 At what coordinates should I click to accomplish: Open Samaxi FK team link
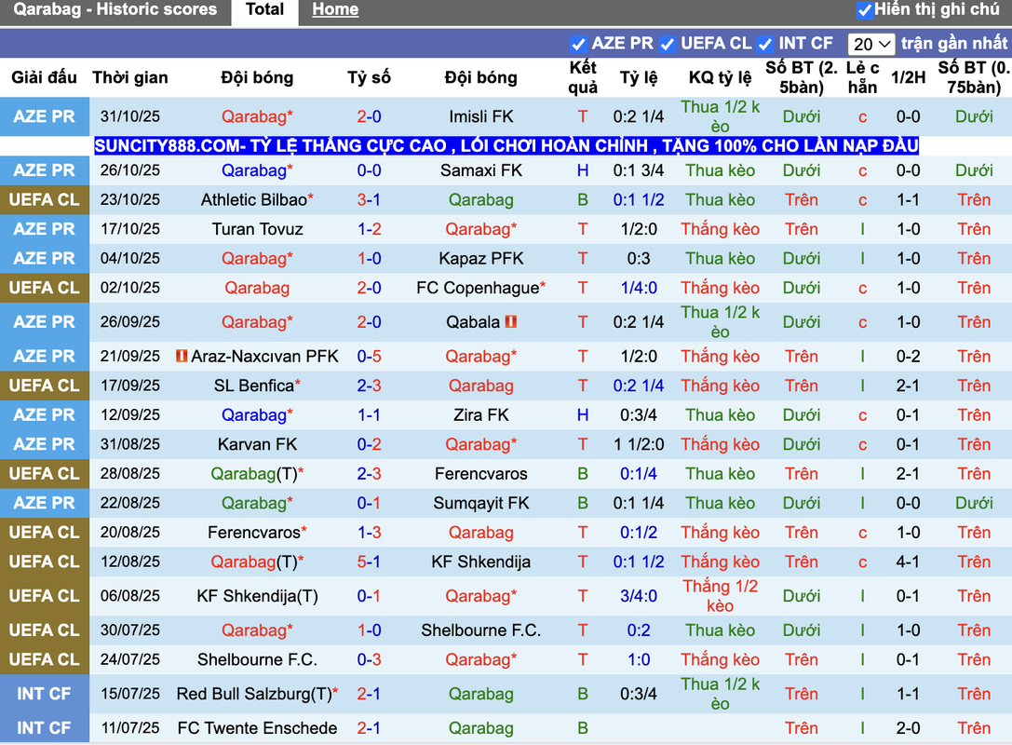tap(480, 170)
